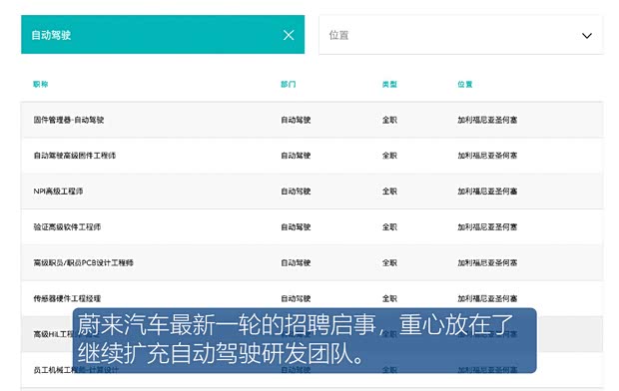Click 加利福尼亚圣何塞 location in 验证高级软件工程师 row

(x=487, y=226)
